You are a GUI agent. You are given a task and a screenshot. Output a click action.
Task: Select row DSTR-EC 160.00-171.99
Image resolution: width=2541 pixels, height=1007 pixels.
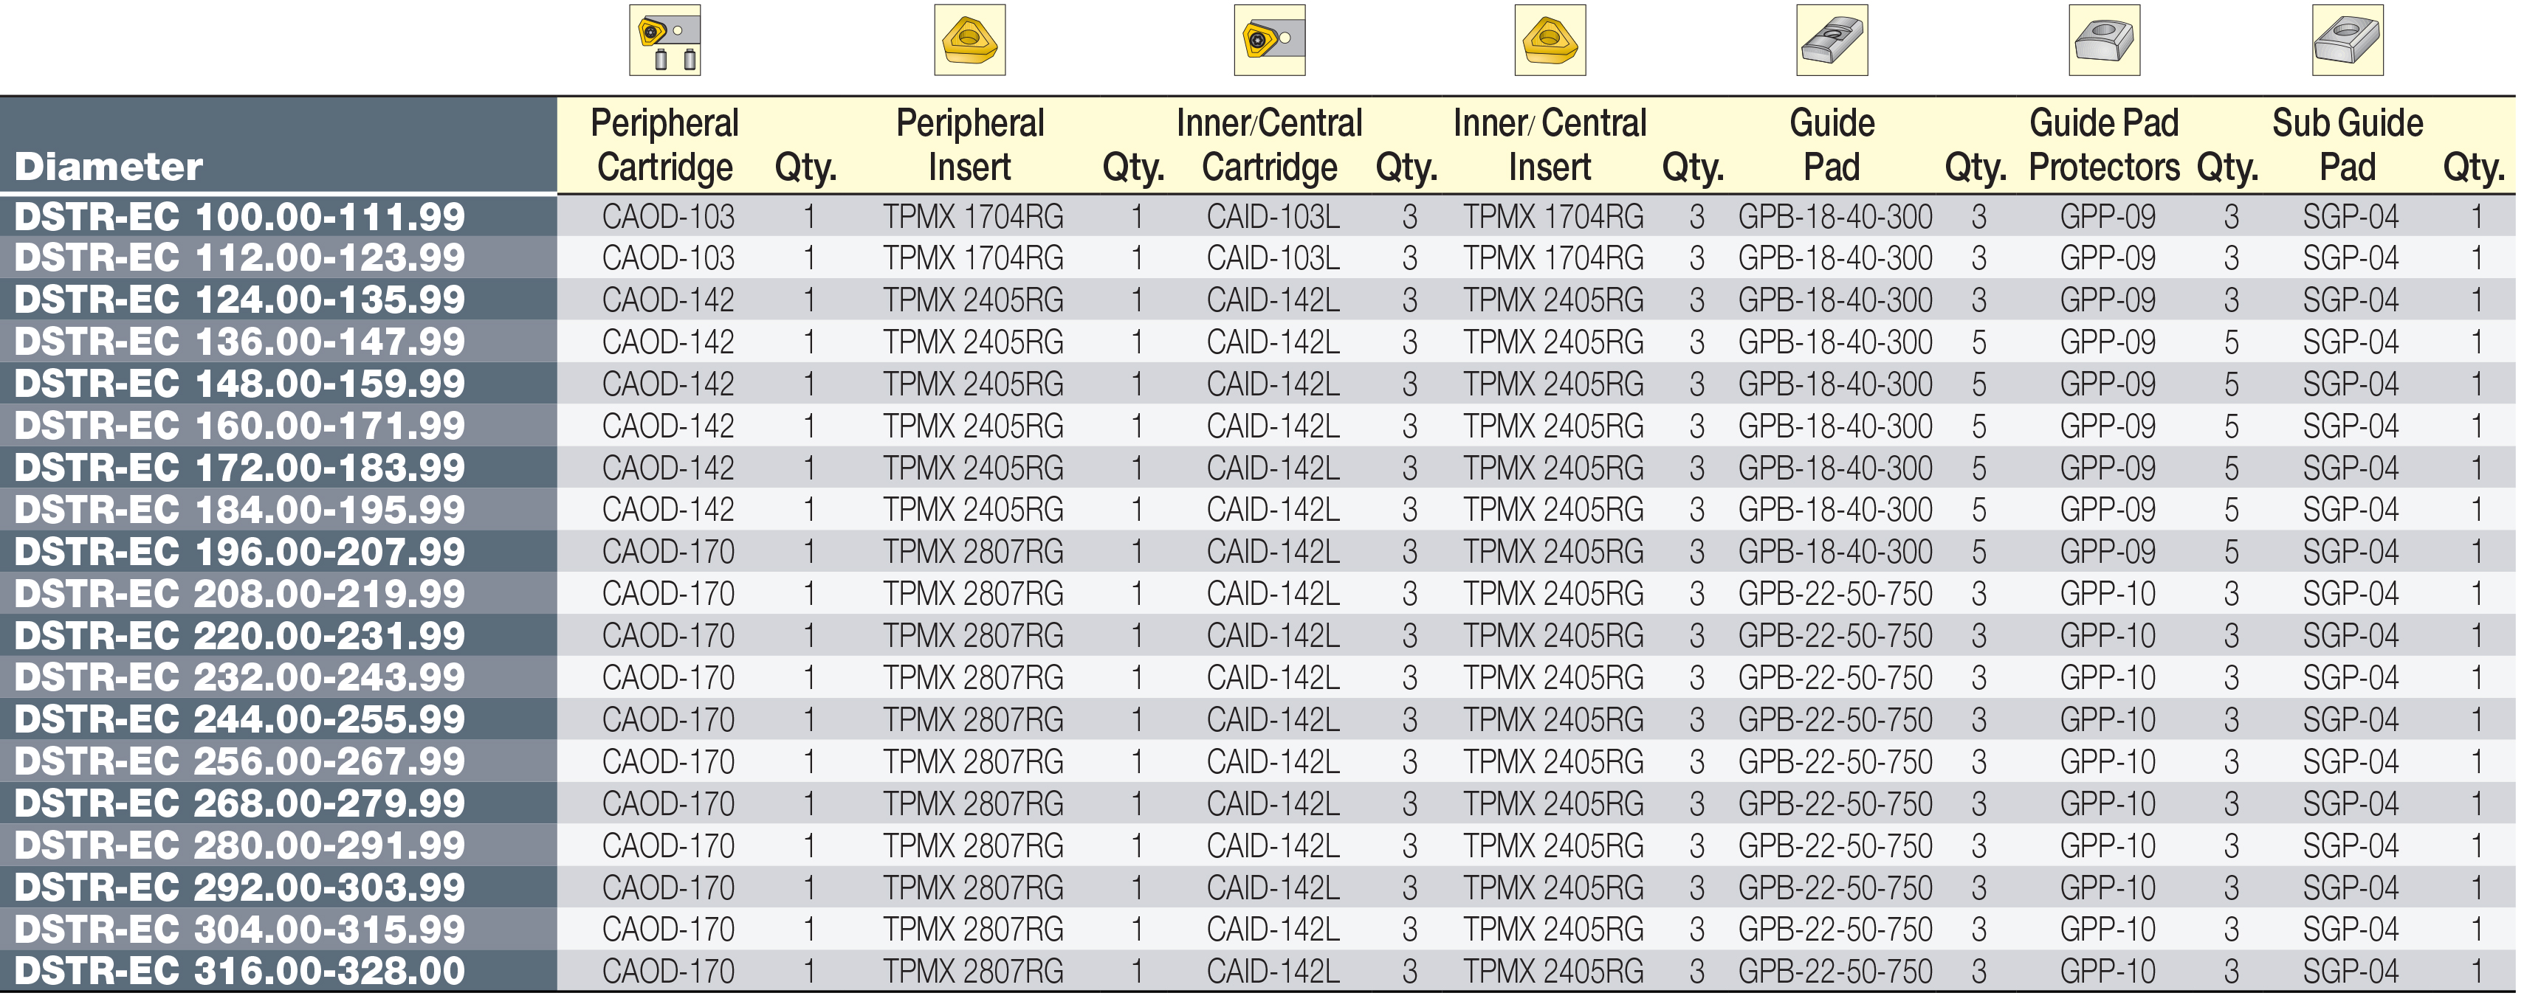pos(1258,426)
